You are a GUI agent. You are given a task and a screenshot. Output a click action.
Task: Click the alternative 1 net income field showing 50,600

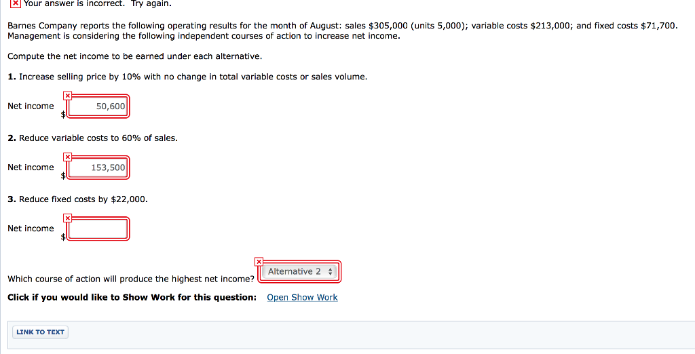98,106
